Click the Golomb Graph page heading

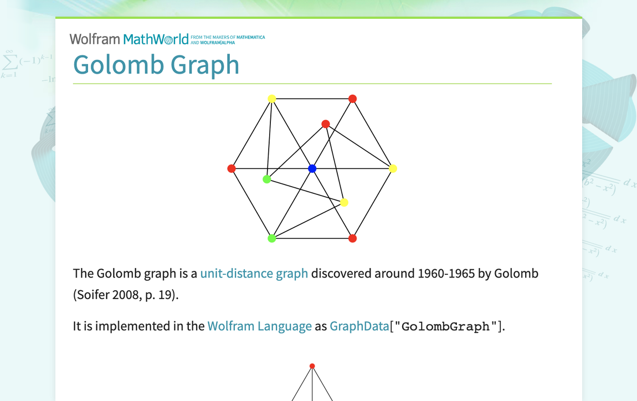point(156,64)
